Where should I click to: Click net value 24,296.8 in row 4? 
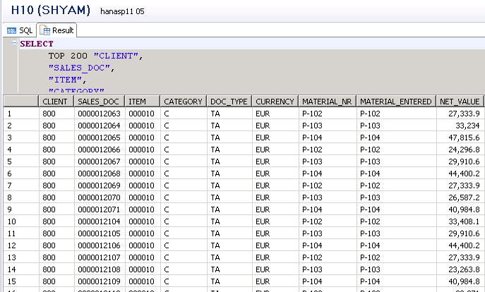460,150
